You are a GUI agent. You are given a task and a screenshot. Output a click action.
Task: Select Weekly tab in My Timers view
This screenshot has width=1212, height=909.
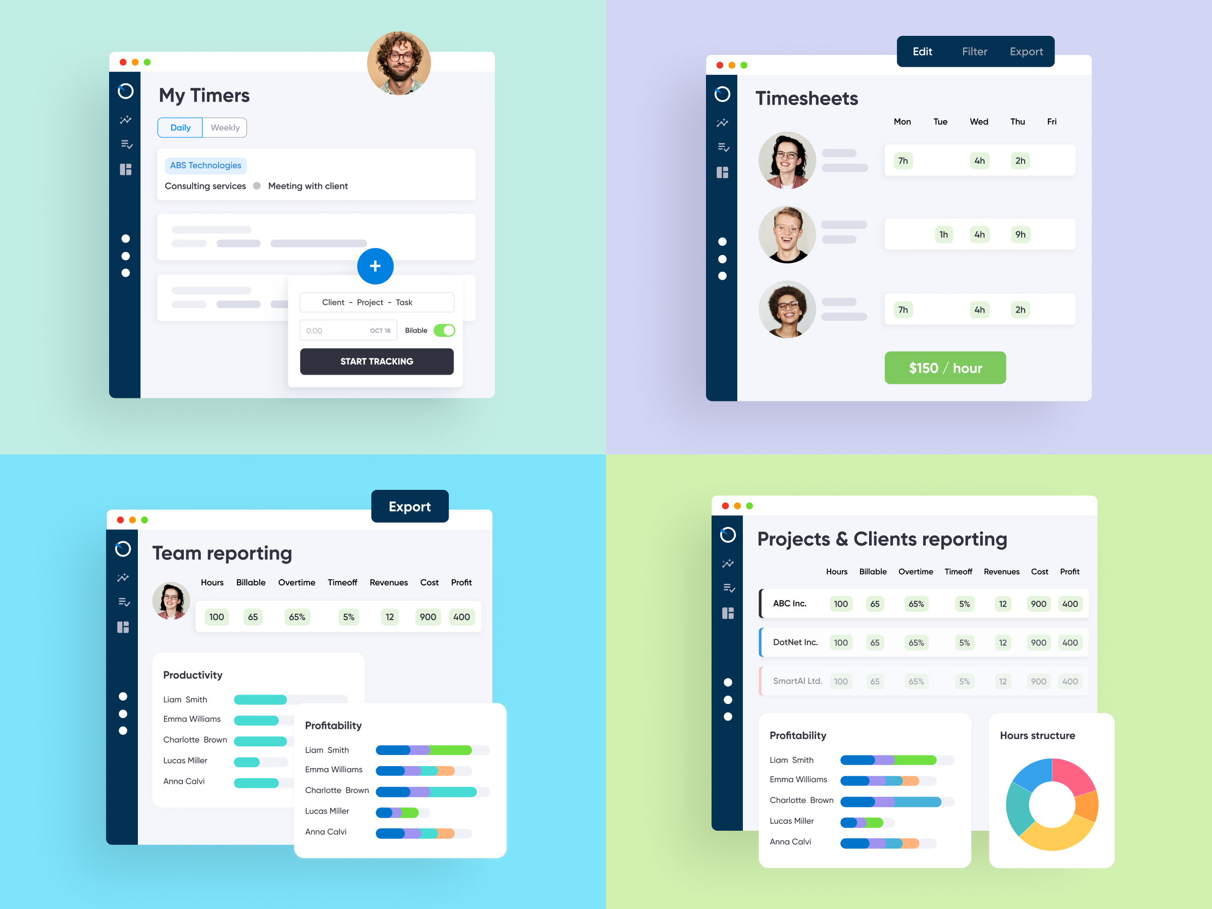click(225, 127)
